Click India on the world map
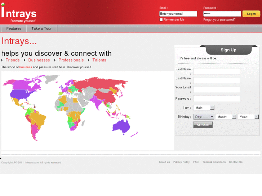 tap(97, 102)
